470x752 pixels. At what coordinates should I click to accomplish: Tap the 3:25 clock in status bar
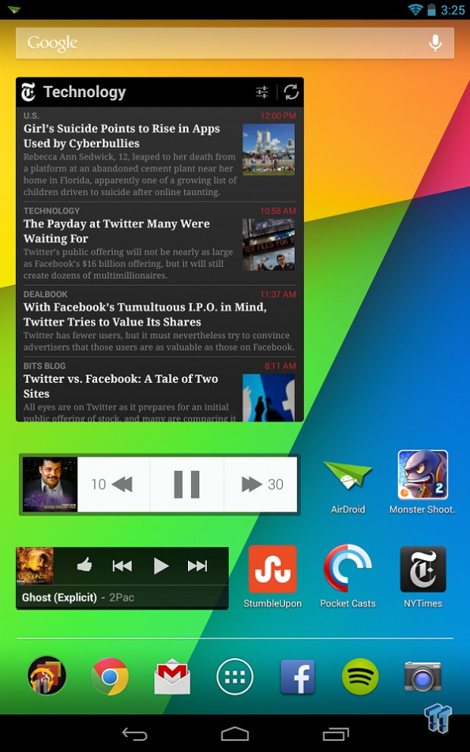[453, 10]
